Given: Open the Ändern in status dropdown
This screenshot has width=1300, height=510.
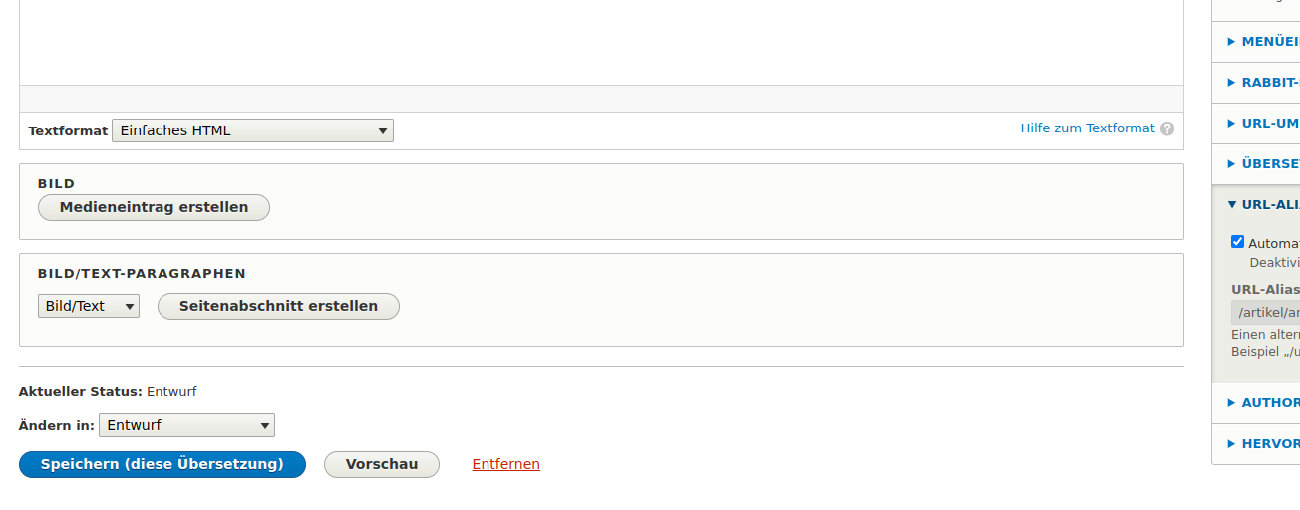Looking at the screenshot, I should point(186,425).
